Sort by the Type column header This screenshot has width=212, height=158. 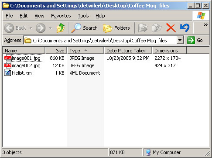click(x=85, y=51)
